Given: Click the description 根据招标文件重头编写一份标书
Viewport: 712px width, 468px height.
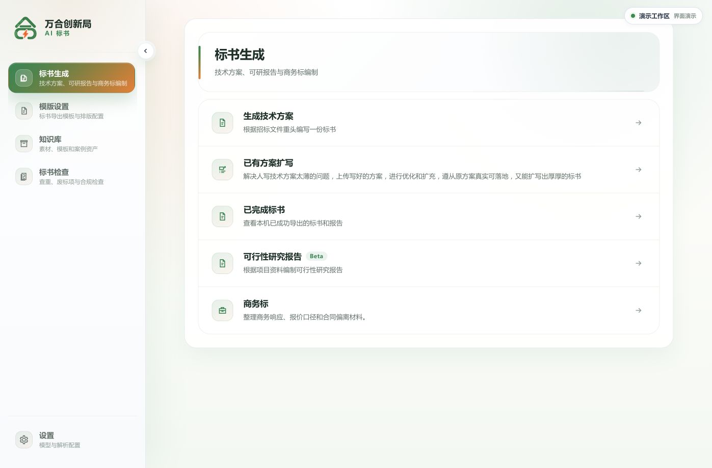Looking at the screenshot, I should (x=289, y=129).
